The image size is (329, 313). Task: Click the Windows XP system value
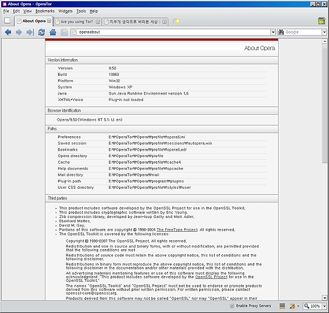click(120, 87)
